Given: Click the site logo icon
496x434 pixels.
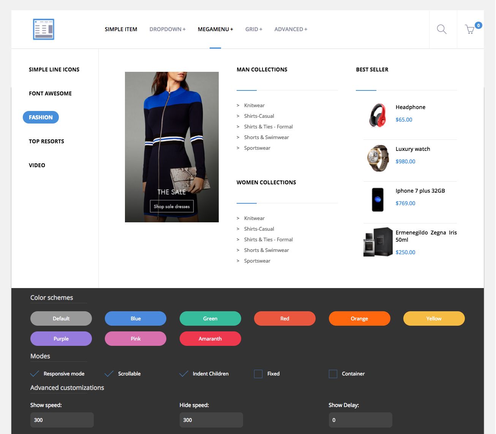Looking at the screenshot, I should [x=43, y=29].
